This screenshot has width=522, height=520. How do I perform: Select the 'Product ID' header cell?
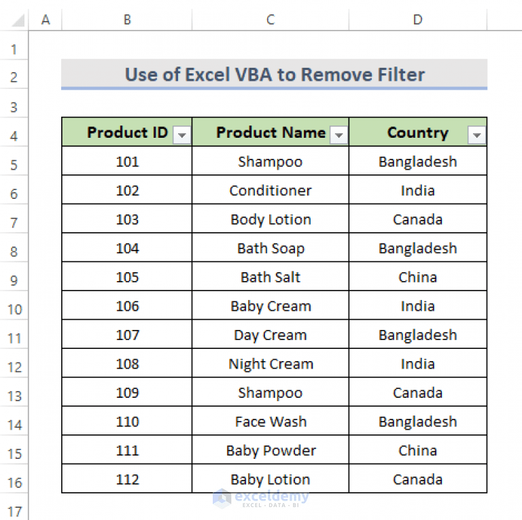pos(127,132)
